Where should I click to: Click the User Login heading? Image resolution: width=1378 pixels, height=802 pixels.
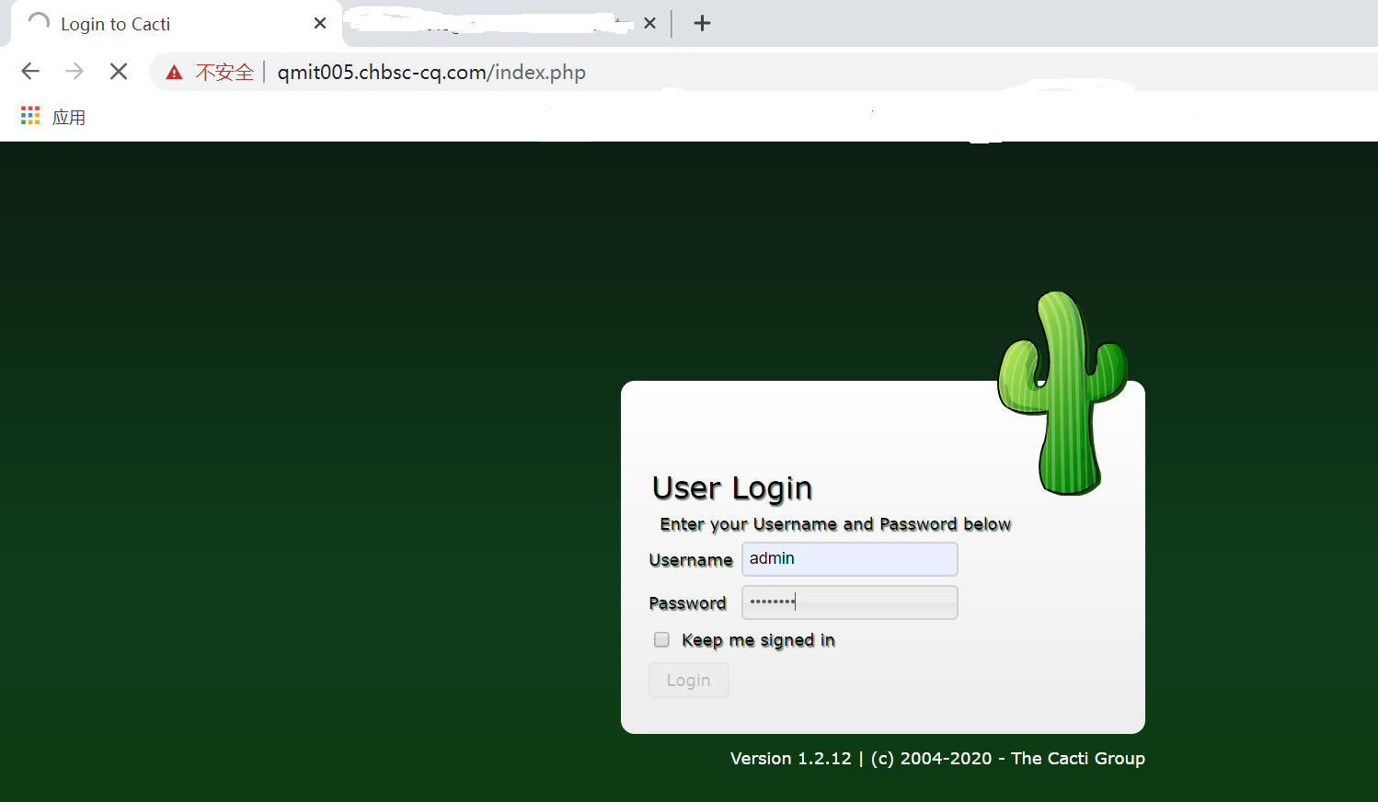[x=731, y=487]
